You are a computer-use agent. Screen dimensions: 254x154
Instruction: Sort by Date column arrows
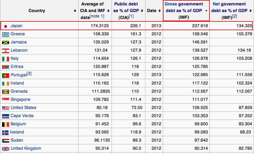click(x=159, y=11)
